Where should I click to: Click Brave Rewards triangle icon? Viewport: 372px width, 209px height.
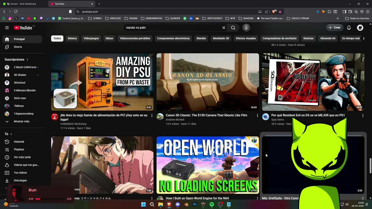click(x=280, y=12)
